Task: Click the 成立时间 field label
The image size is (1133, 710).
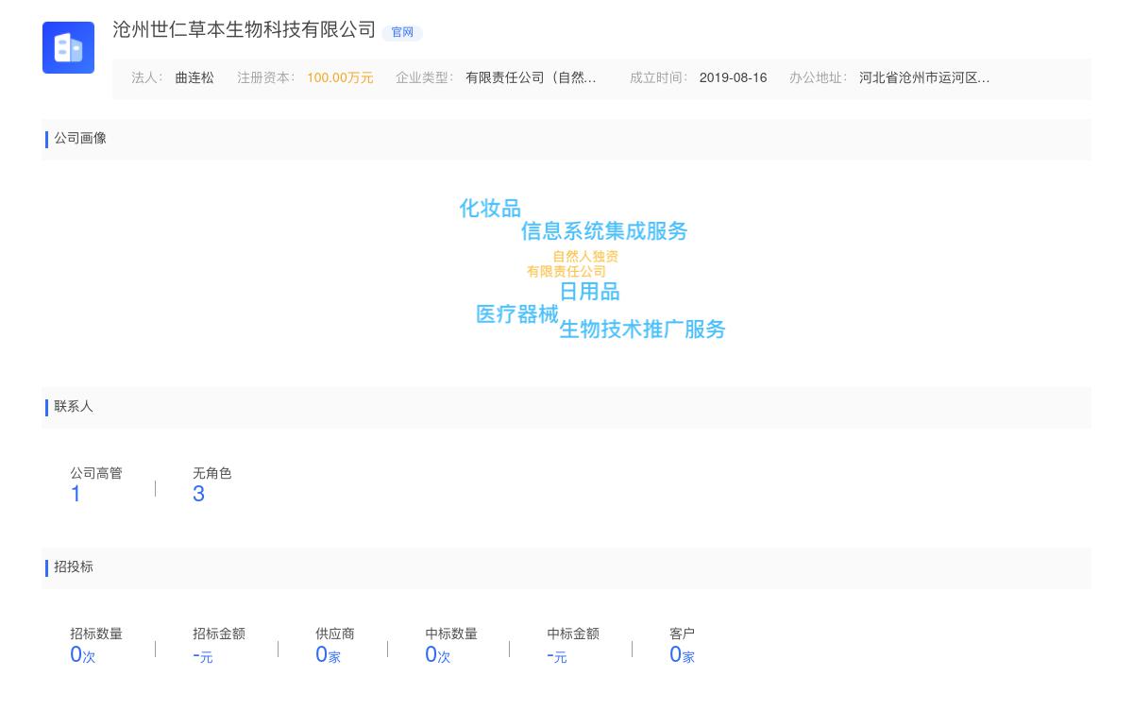Action: pos(659,78)
